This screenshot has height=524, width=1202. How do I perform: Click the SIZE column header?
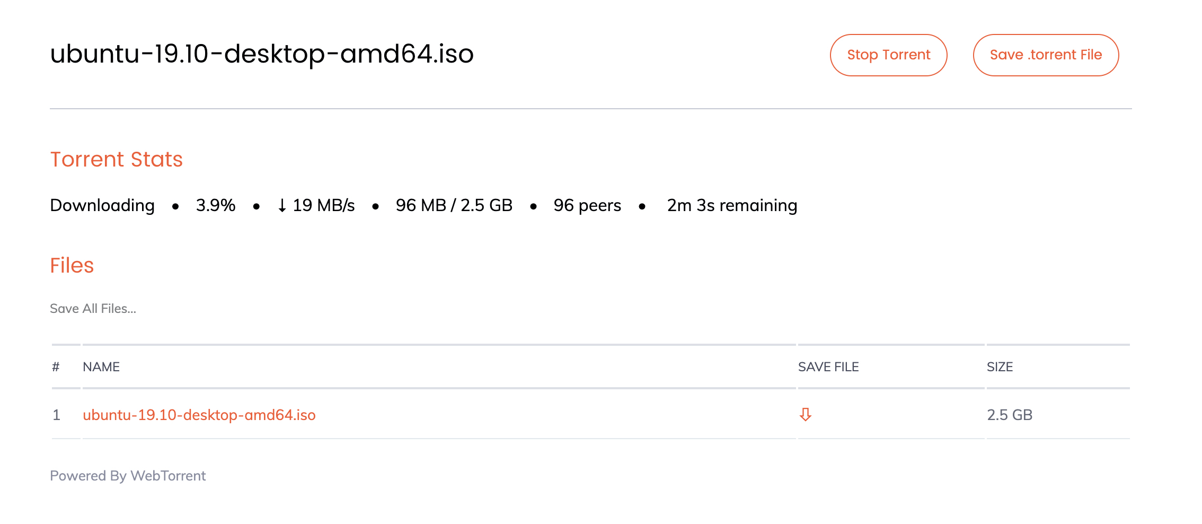pyautogui.click(x=1000, y=367)
